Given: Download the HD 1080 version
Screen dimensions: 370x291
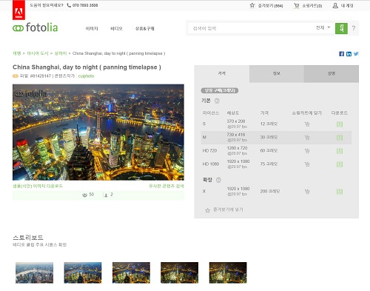Looking at the screenshot, I should click(x=340, y=164).
